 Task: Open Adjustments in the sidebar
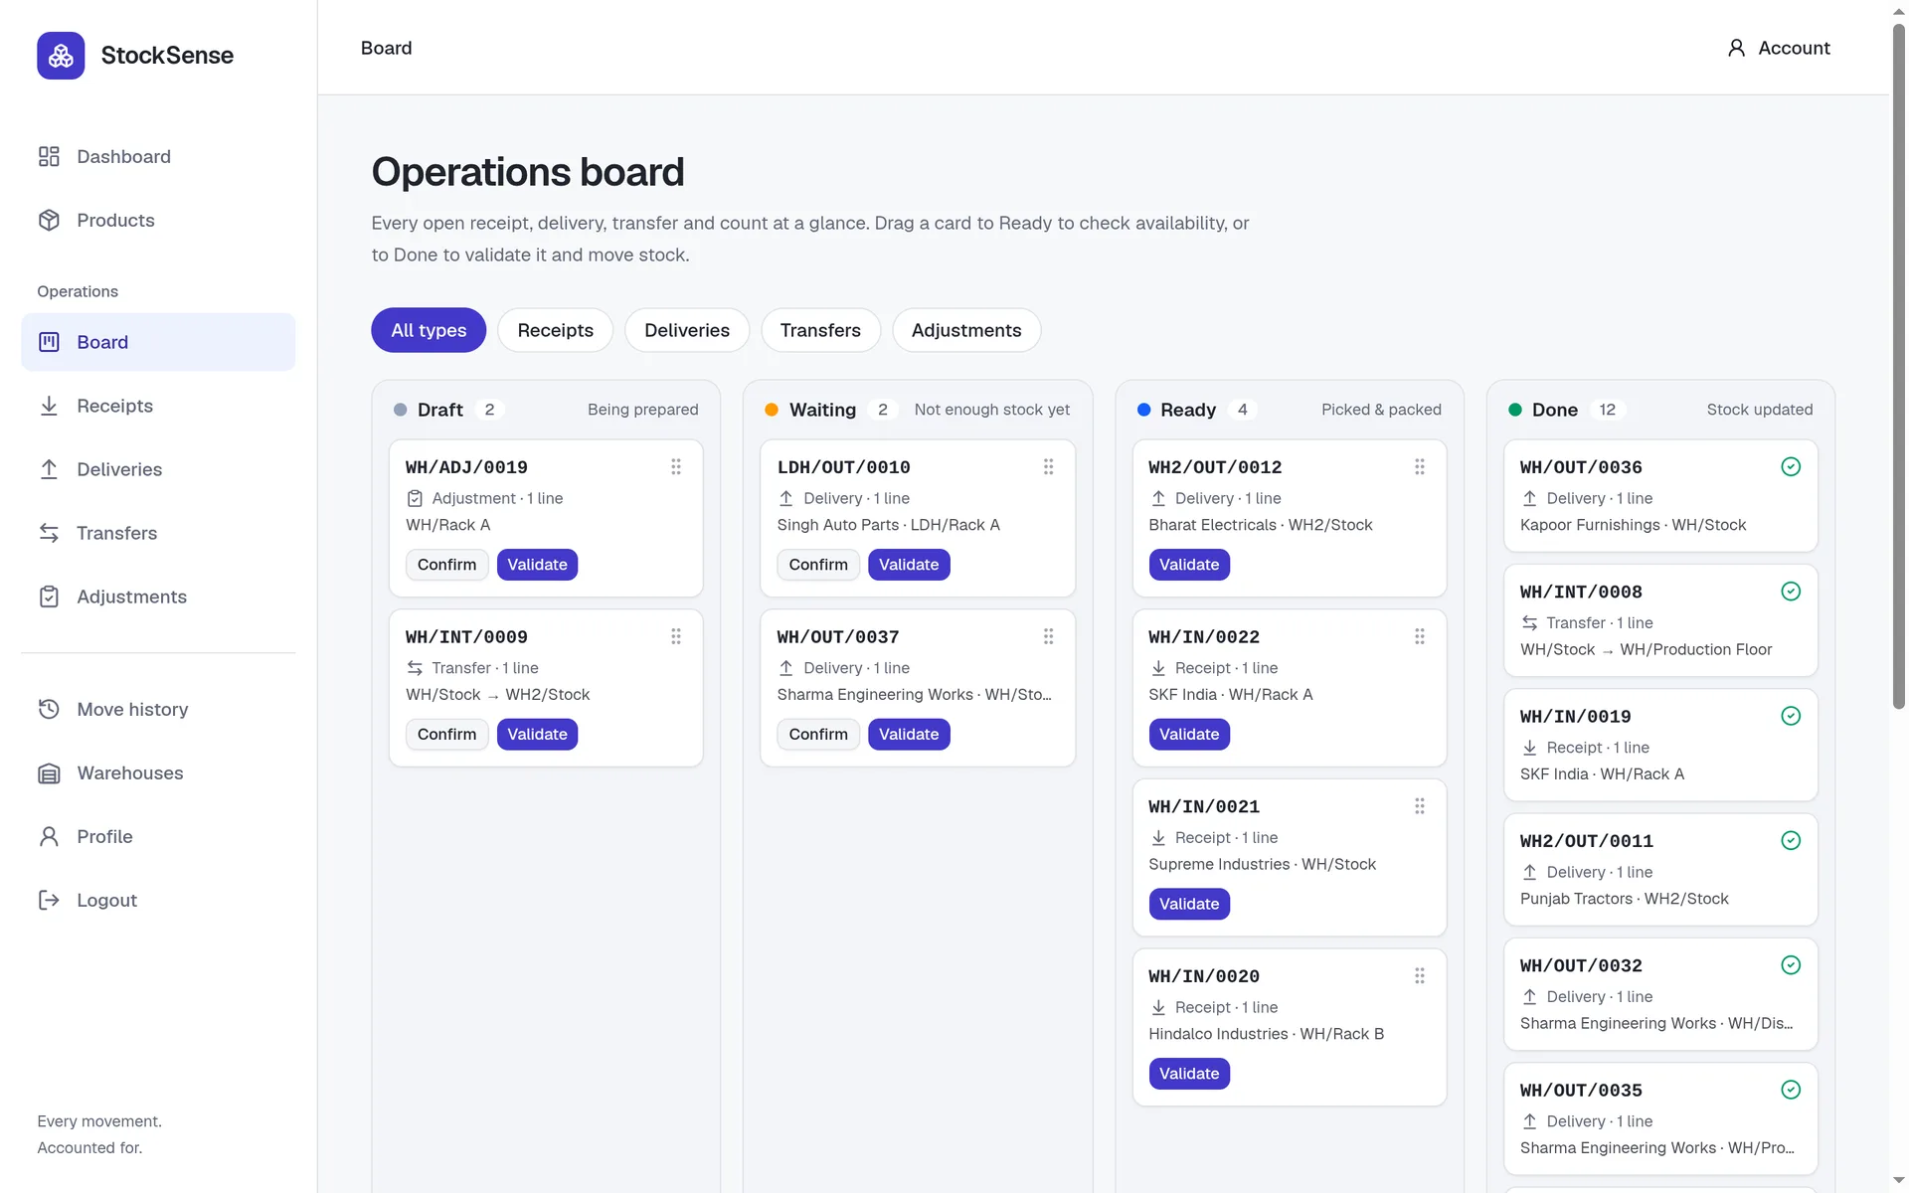pos(158,596)
